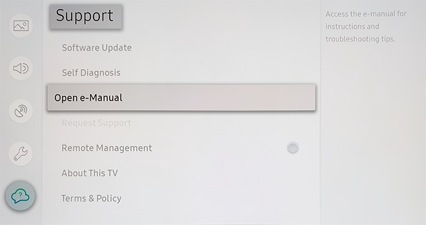Open the e-Manual highlighted entry

click(181, 97)
